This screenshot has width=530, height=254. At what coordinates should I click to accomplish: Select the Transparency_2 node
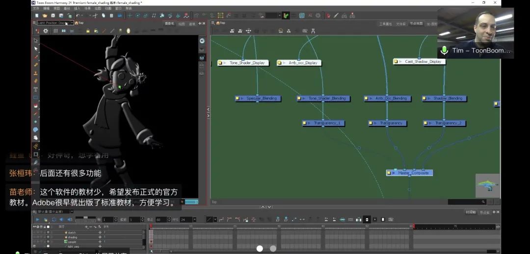tap(445, 123)
